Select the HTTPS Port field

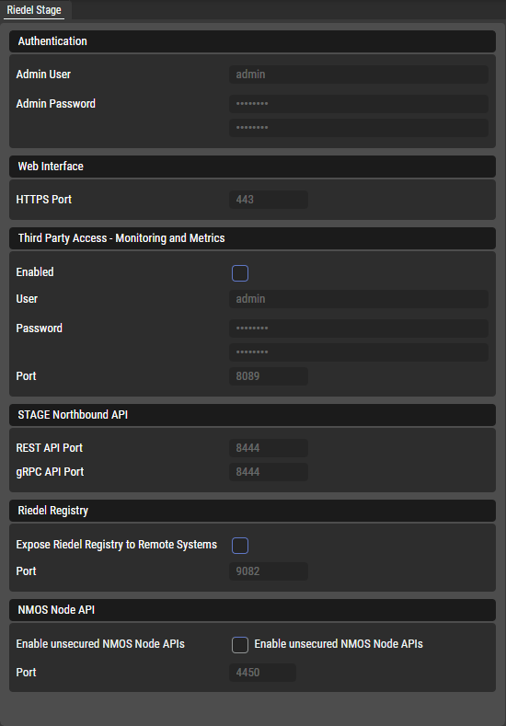(x=269, y=200)
